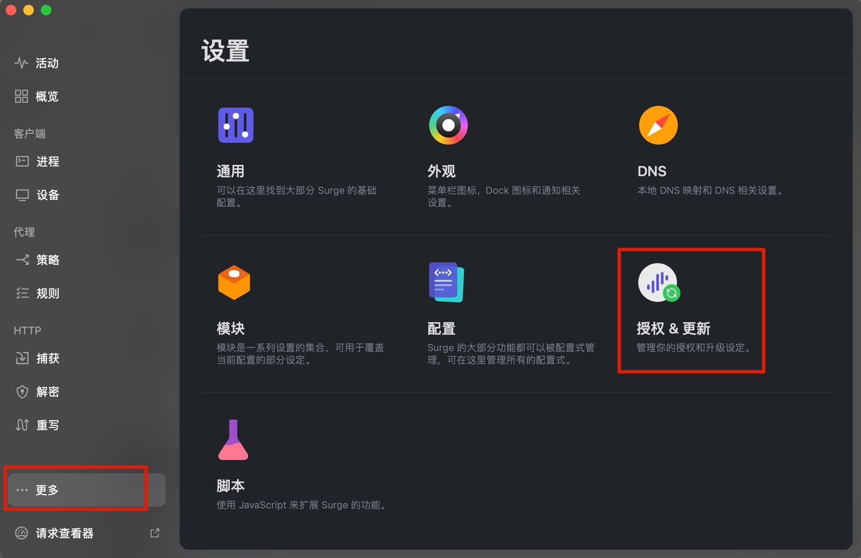Select 设备 in the sidebar
The height and width of the screenshot is (558, 861).
click(47, 195)
